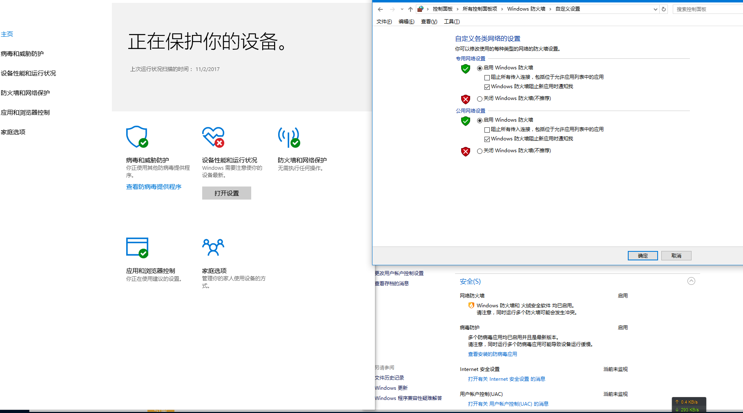This screenshot has width=743, height=413.
Task: Open Windows 更新 link
Action: 391,388
